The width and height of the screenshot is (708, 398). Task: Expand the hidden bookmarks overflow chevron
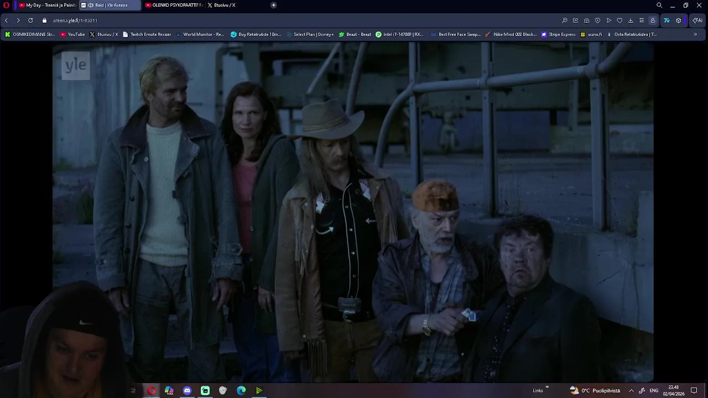[x=695, y=34]
